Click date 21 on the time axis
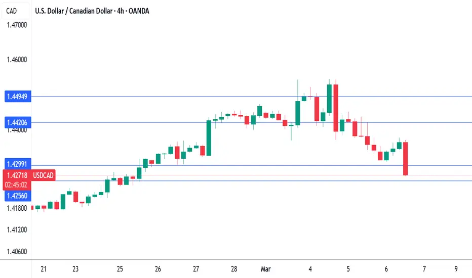The width and height of the screenshot is (472, 278). coord(44,269)
